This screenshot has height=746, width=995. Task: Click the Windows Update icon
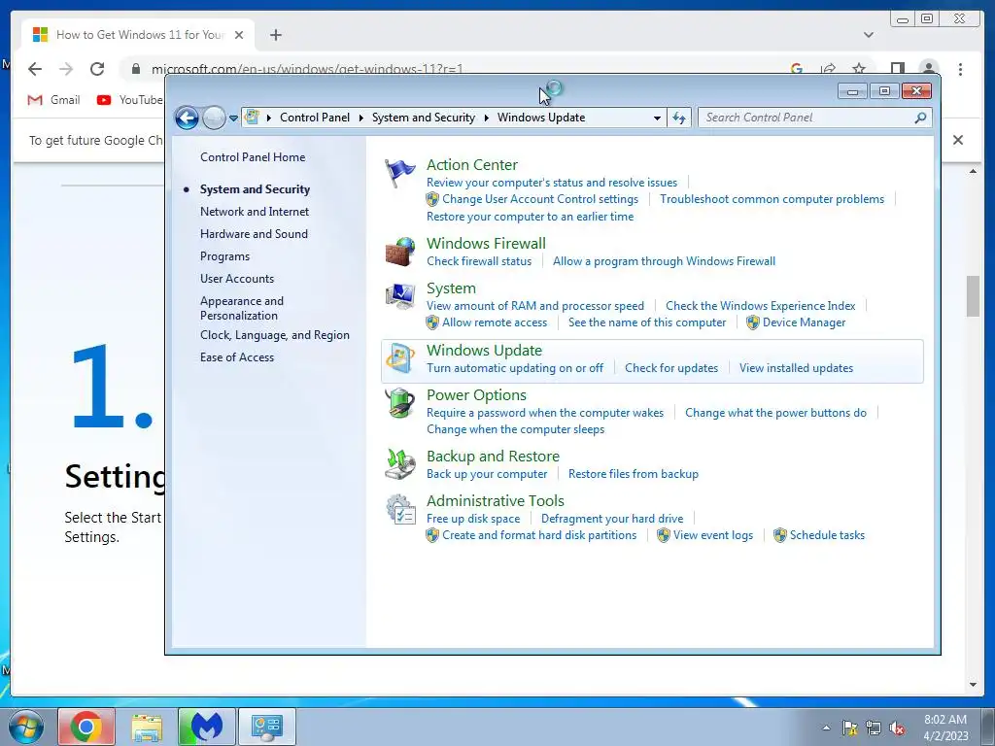coord(399,359)
